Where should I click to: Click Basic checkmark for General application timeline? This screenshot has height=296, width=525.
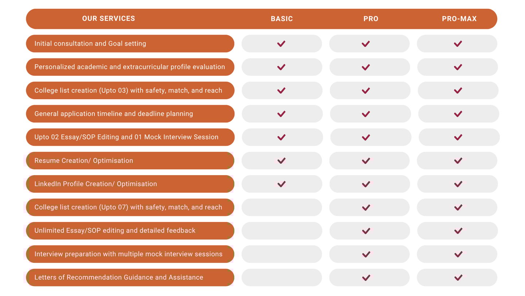(x=281, y=114)
